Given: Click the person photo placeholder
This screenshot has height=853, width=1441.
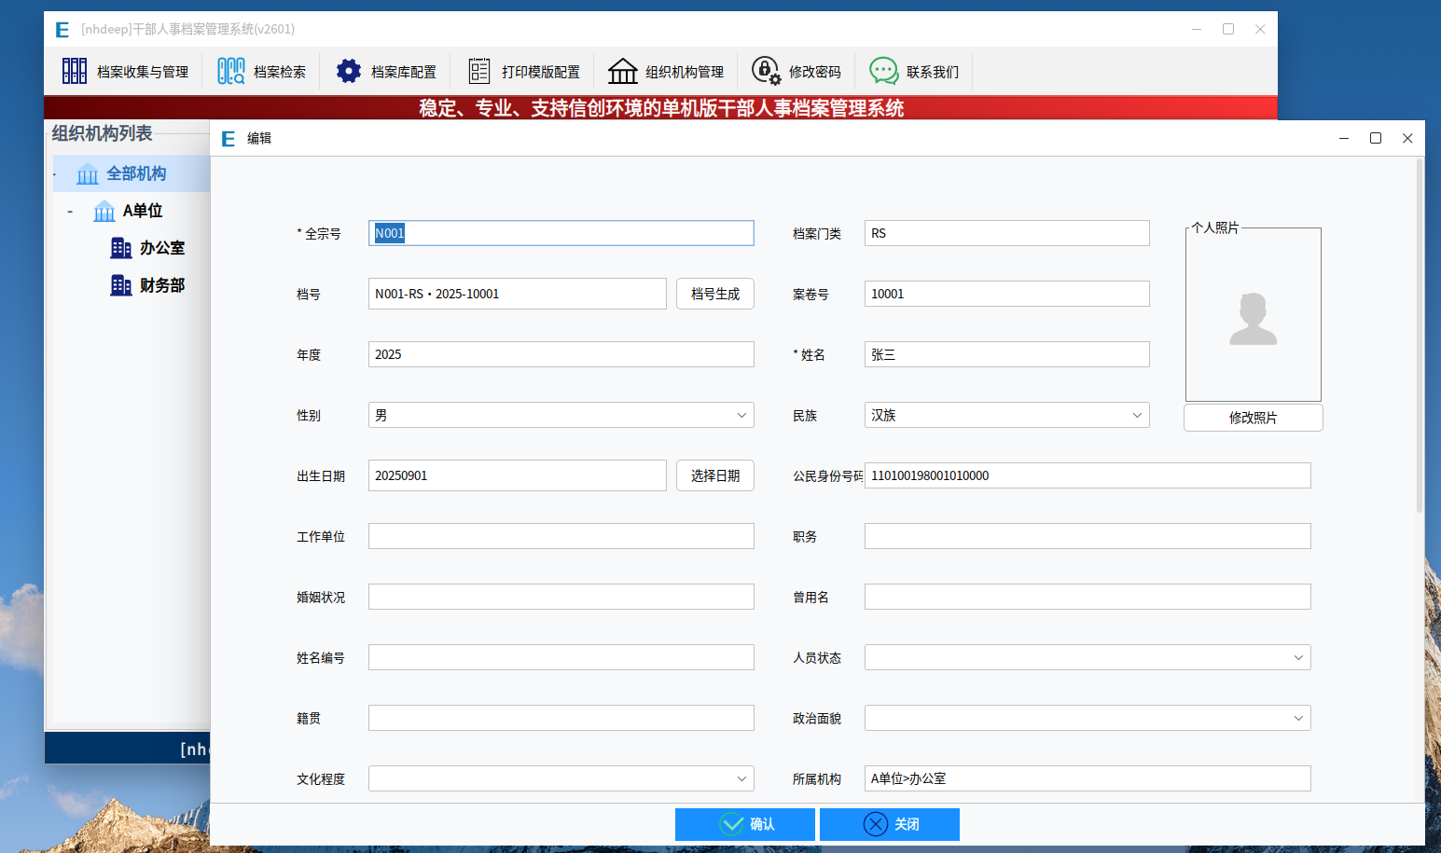Looking at the screenshot, I should coord(1253,318).
